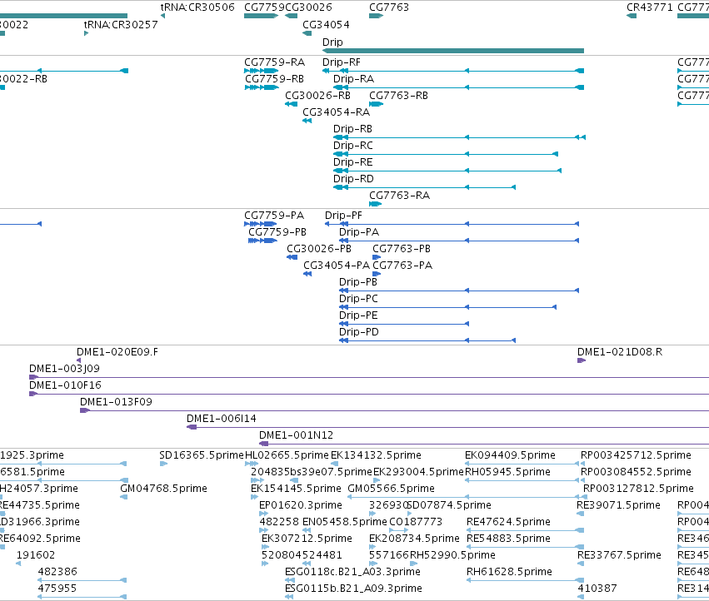Select the CG7759-PB protein label
This screenshot has height=601, width=709.
tap(277, 232)
